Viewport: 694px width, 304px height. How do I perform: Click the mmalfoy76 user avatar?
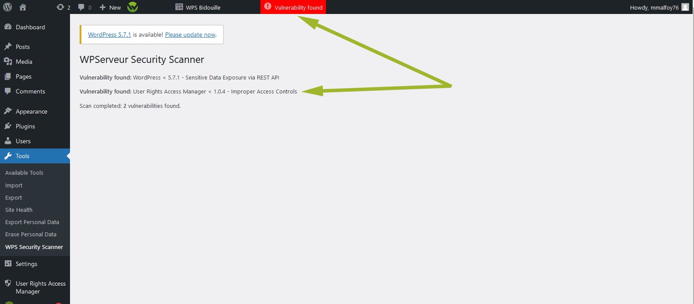coord(685,7)
